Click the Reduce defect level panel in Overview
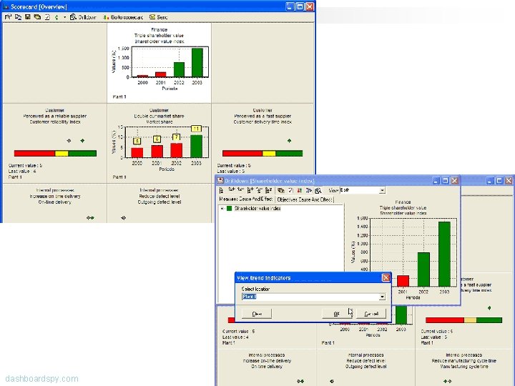This screenshot has width=515, height=386. (160, 204)
